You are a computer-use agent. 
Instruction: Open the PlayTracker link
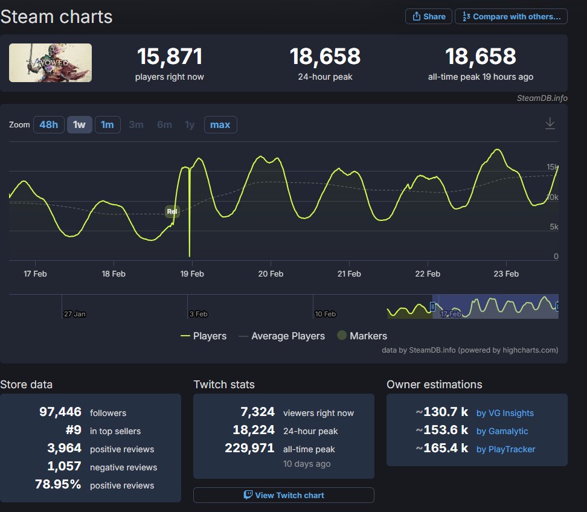[x=505, y=449]
